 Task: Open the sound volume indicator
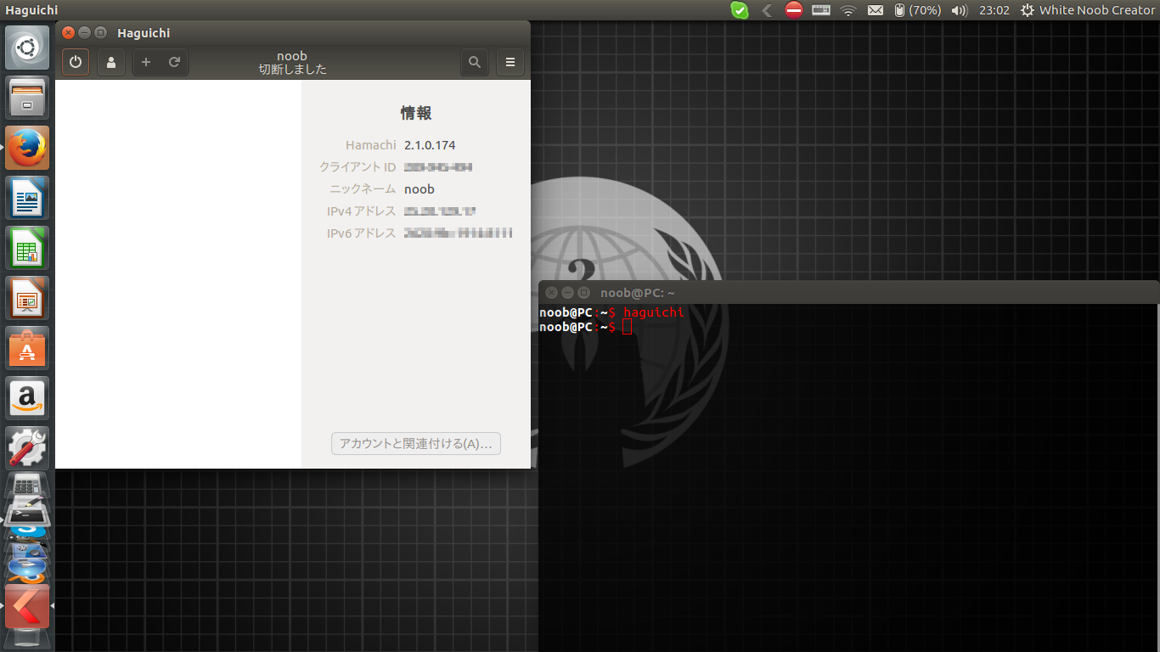(960, 10)
